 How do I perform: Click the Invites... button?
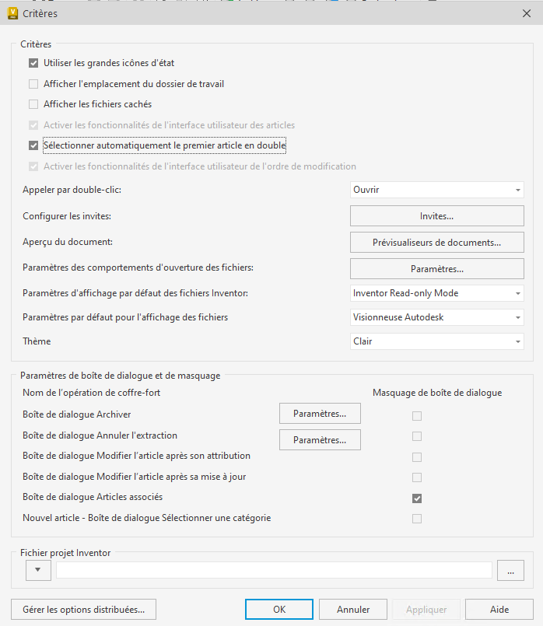point(436,215)
